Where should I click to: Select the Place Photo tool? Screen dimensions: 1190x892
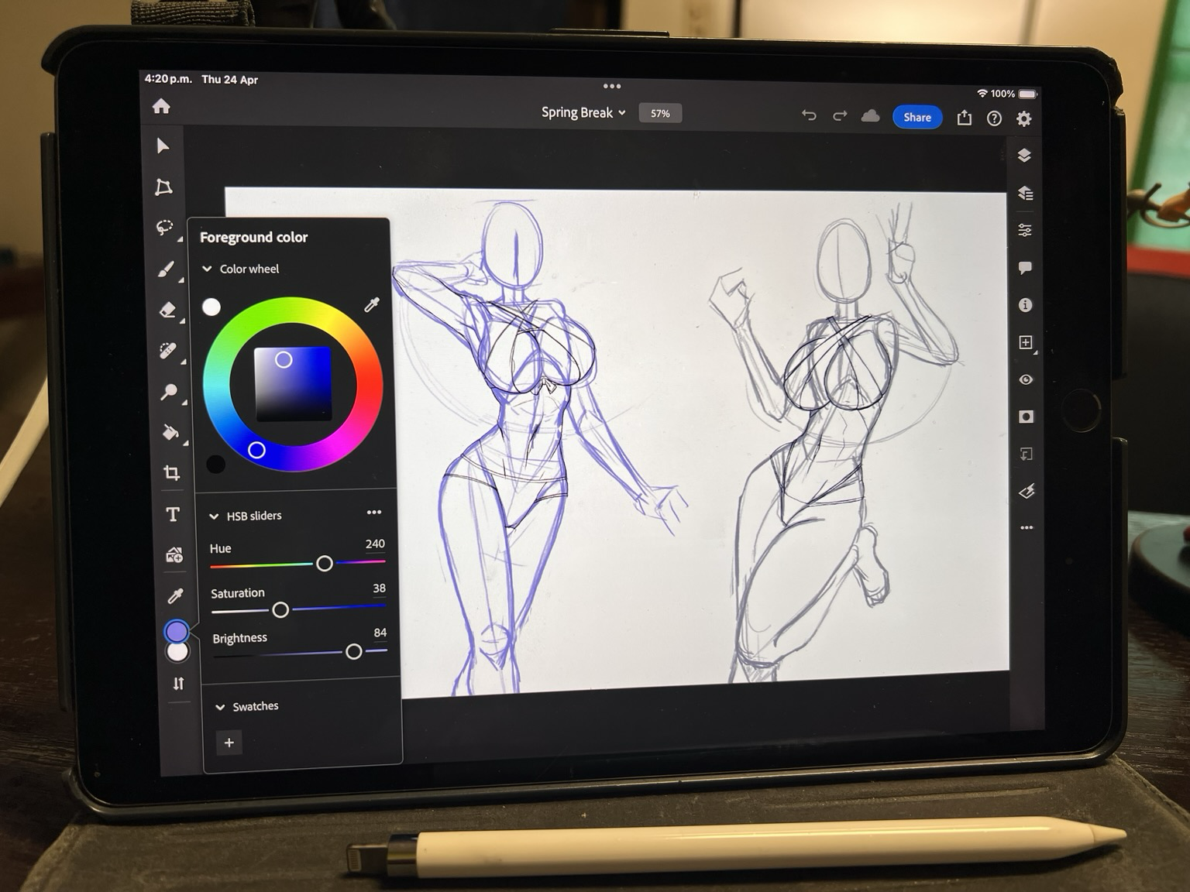[174, 554]
